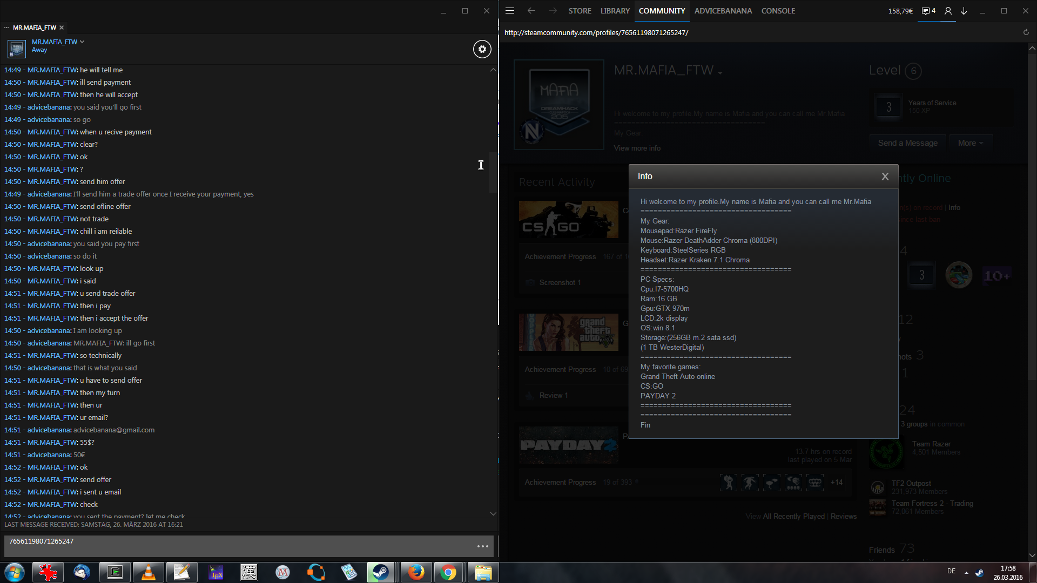Open the CONSOLE tab
This screenshot has width=1037, height=583.
[x=778, y=11]
